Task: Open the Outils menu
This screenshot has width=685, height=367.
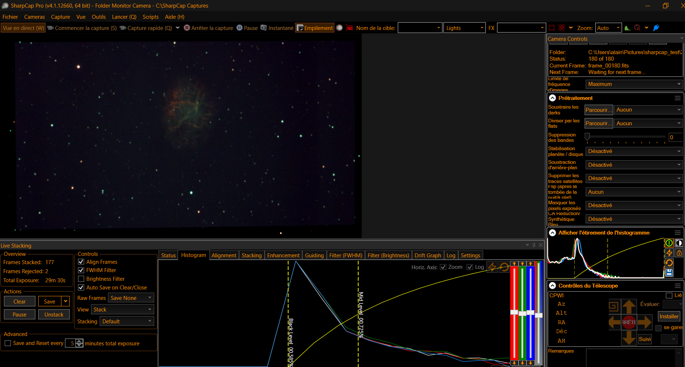Action: tap(99, 17)
